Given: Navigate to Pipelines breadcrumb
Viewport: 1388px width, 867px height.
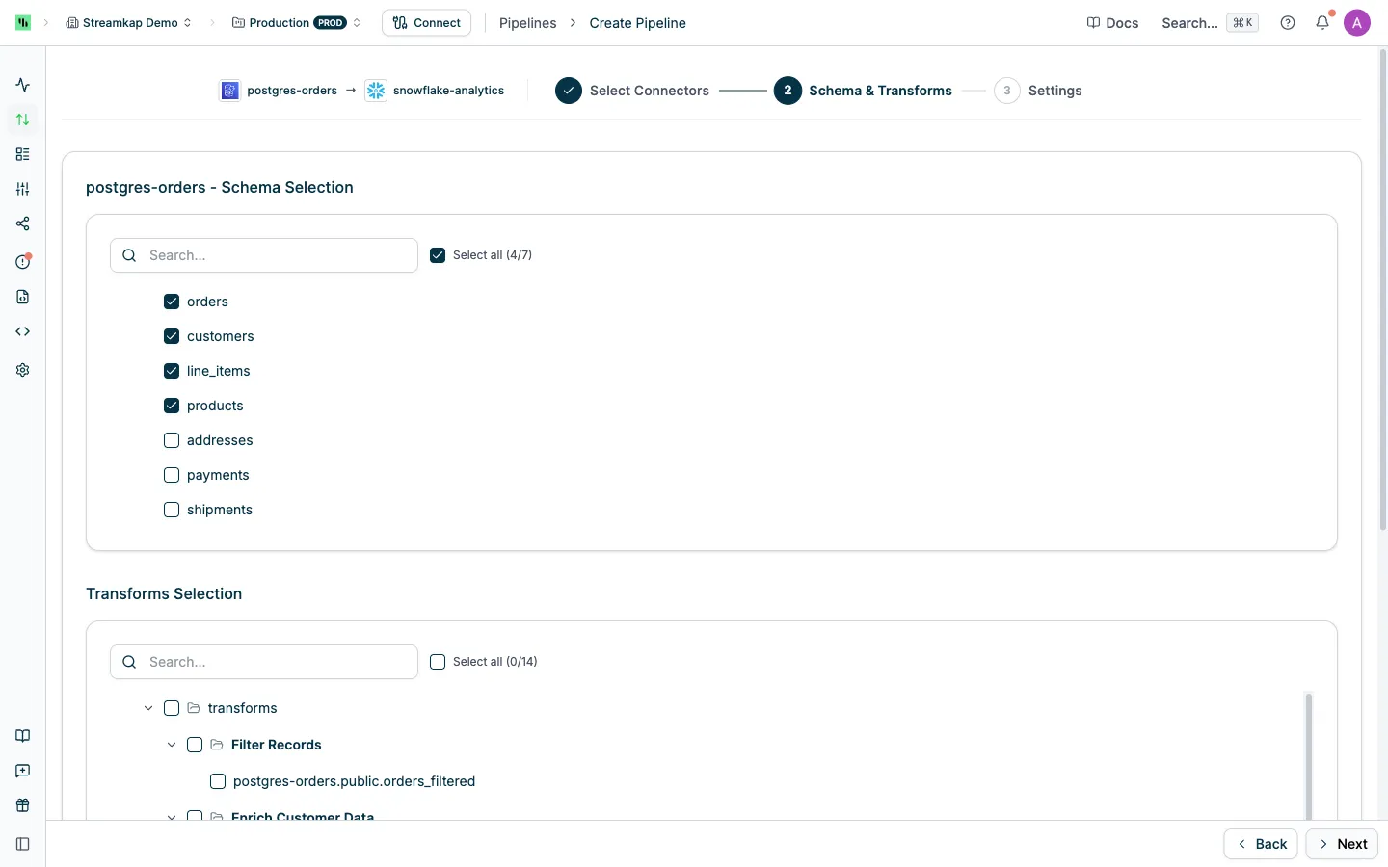Looking at the screenshot, I should click(x=528, y=23).
